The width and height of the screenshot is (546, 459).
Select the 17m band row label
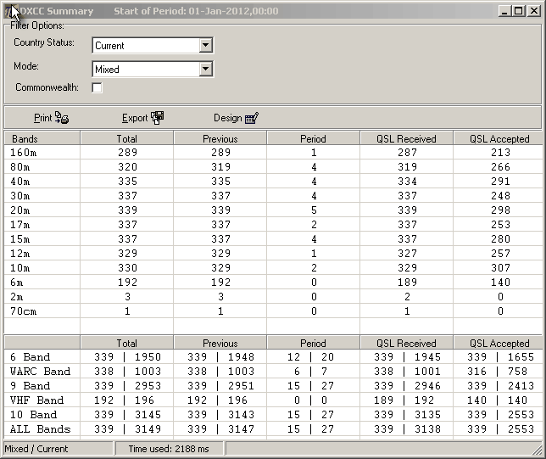[19, 225]
